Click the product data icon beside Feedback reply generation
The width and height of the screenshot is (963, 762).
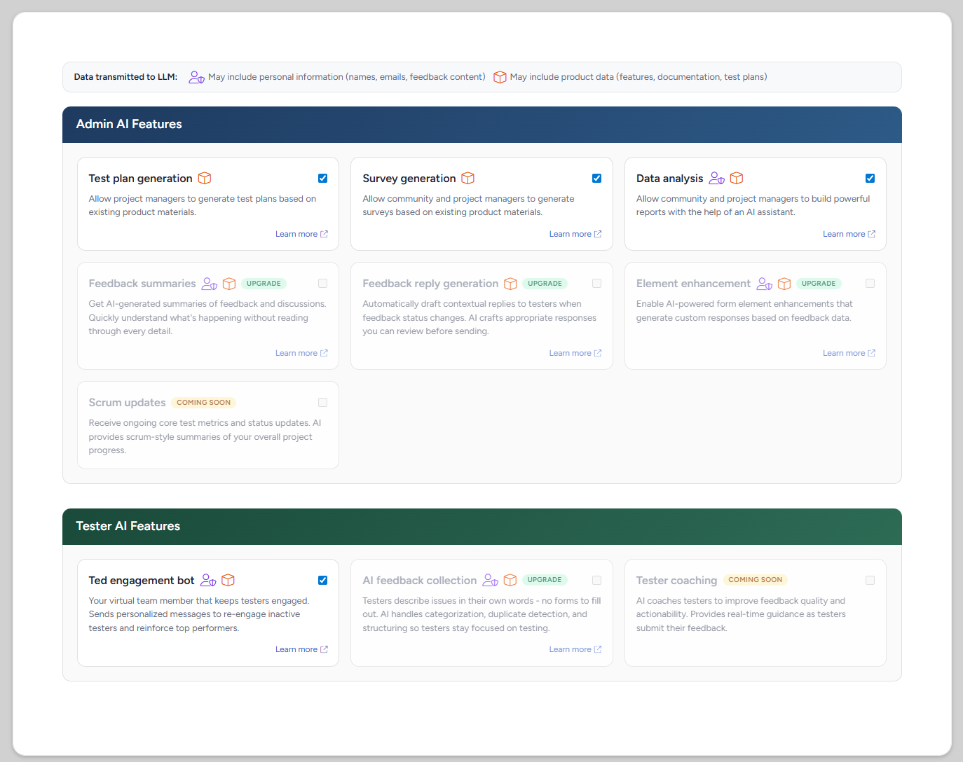tap(510, 284)
